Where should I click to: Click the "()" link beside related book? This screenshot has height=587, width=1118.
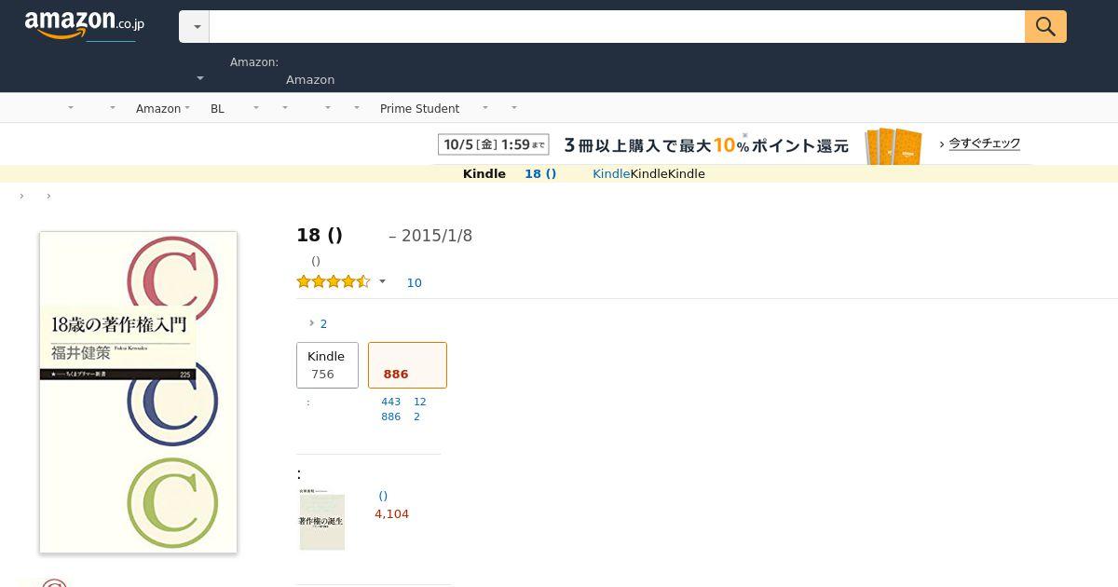pos(383,496)
